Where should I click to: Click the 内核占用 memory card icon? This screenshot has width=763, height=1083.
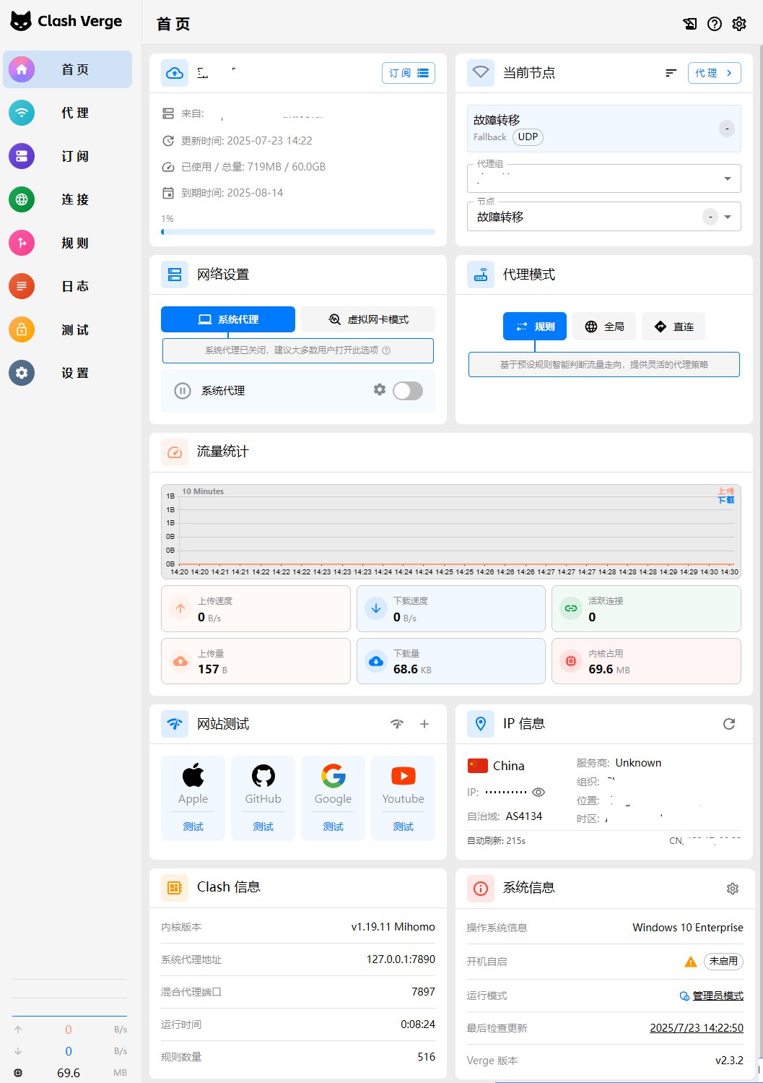coord(571,661)
